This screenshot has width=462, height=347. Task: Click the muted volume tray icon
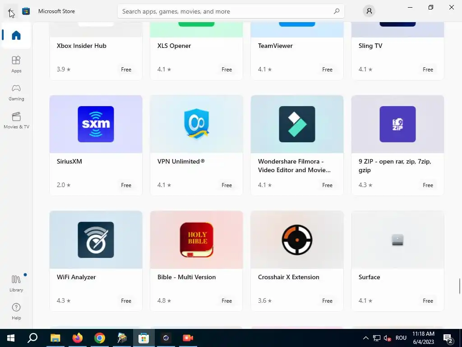coord(388,338)
